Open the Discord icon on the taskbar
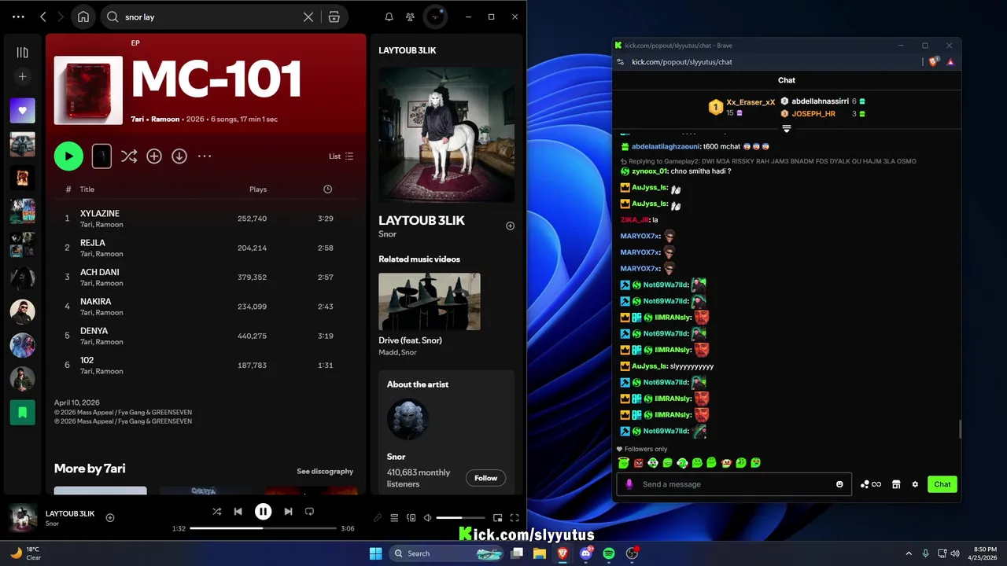1007x566 pixels. click(x=586, y=553)
